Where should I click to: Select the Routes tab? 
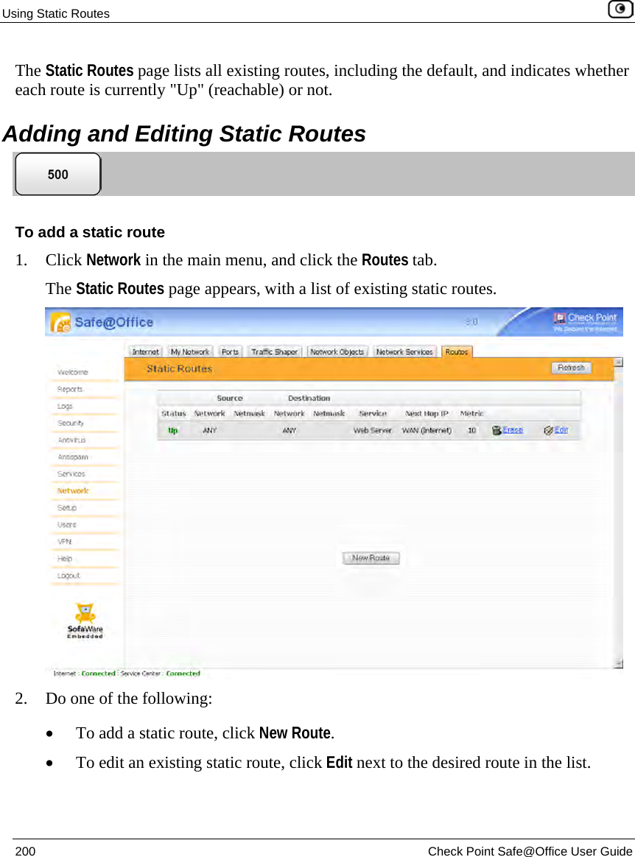coord(456,352)
